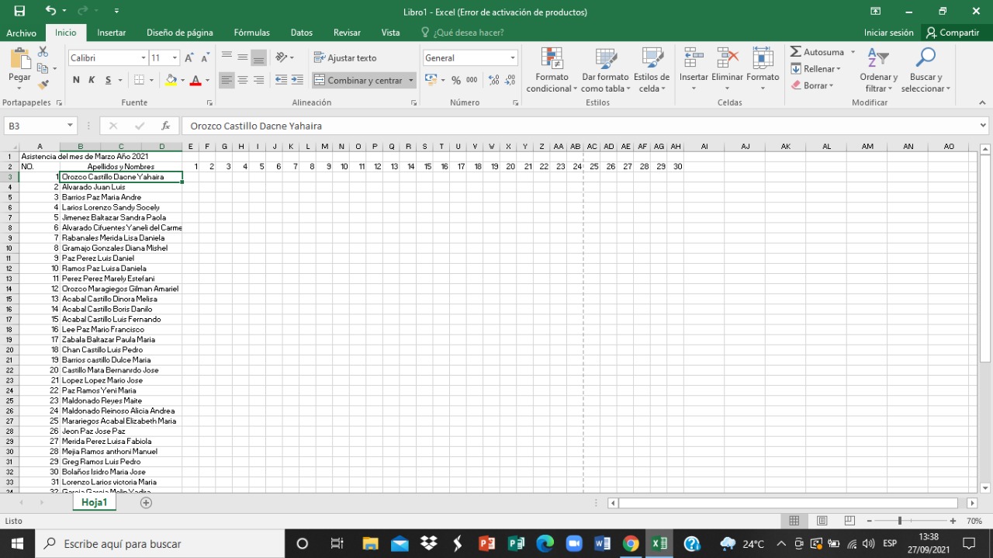This screenshot has width=993, height=558.
Task: Switch to Page Layout view icon
Action: 822,521
